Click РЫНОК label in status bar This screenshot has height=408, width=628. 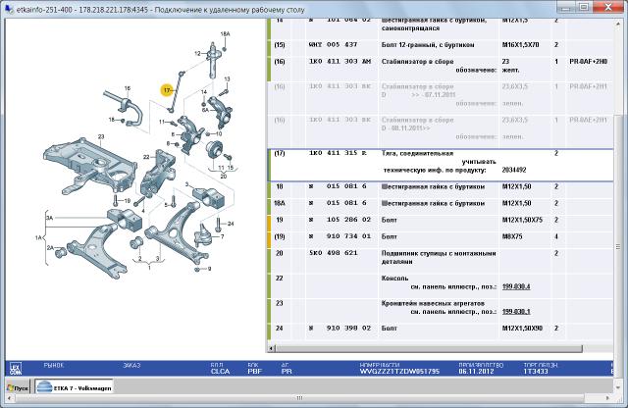coord(54,365)
